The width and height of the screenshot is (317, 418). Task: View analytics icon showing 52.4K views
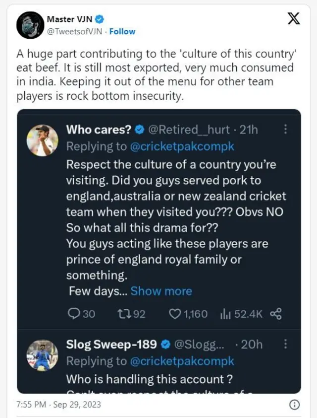[x=225, y=314]
